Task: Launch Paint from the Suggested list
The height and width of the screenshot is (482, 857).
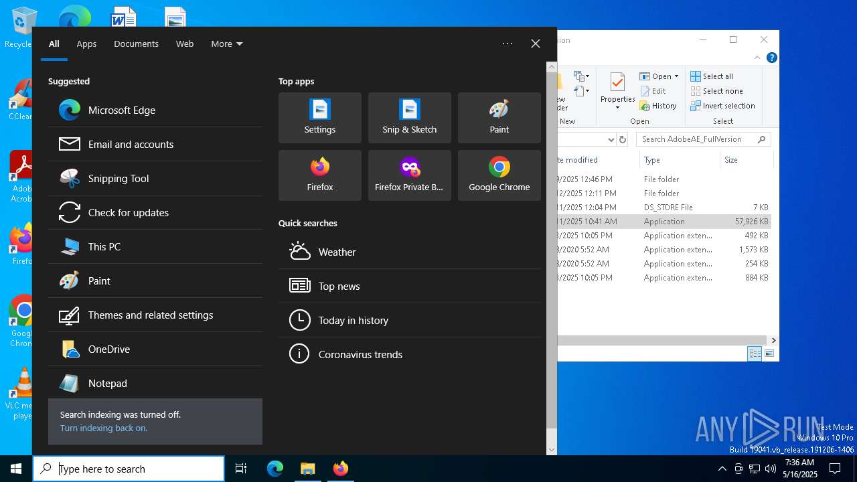Action: tap(155, 280)
